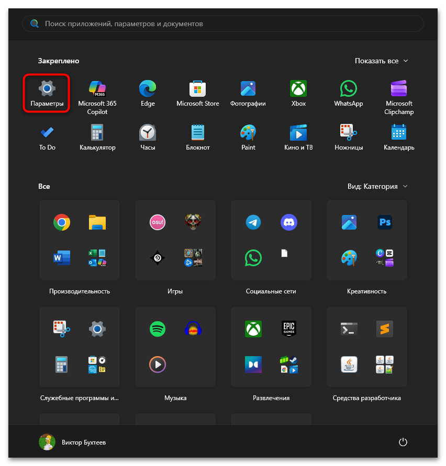
Task: Open the To Do app
Action: (47, 138)
